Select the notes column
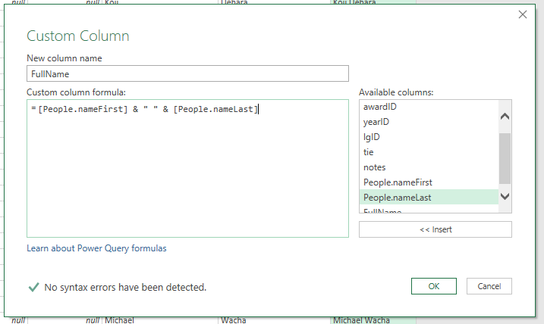544x324 pixels. 375,167
